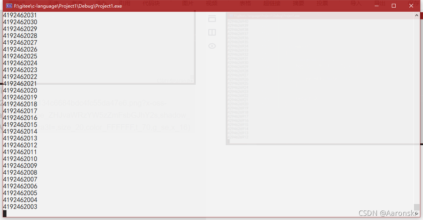Click the faded split-column layout icon behind console

(212, 32)
